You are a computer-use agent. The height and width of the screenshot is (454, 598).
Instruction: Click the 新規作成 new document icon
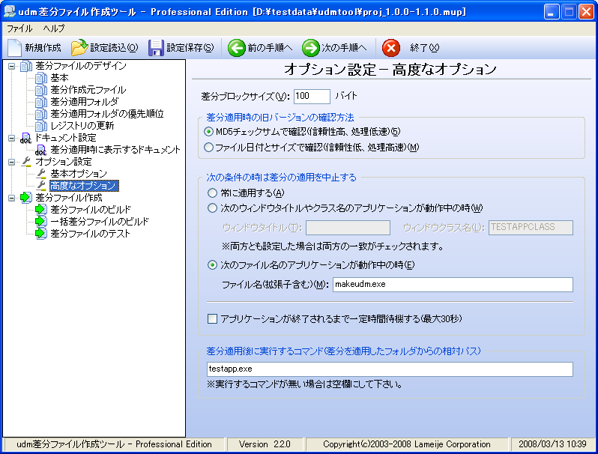pos(16,48)
